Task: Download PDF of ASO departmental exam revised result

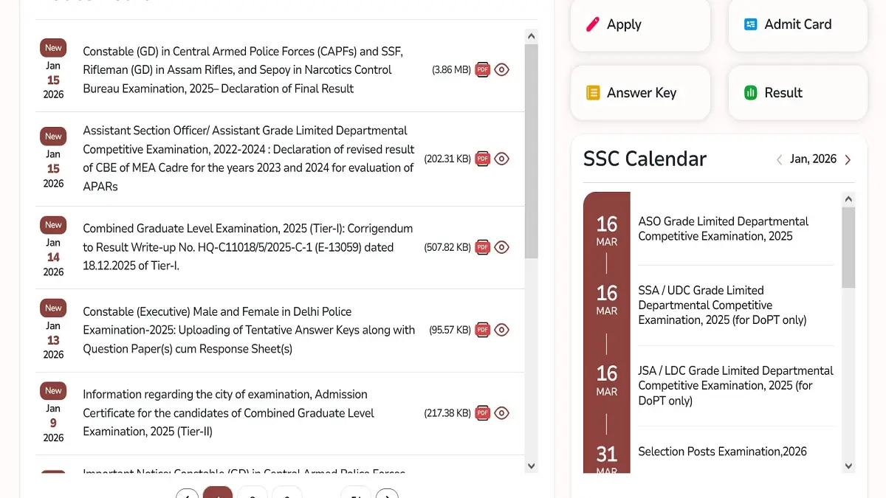Action: 482,159
